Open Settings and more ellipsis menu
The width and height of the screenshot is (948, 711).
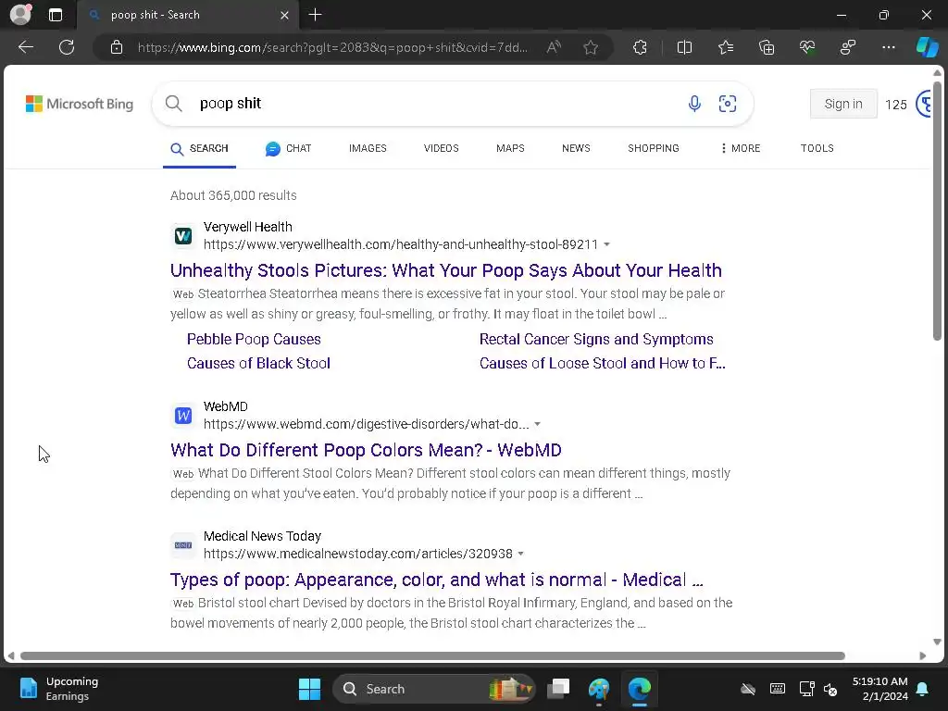pyautogui.click(x=888, y=47)
